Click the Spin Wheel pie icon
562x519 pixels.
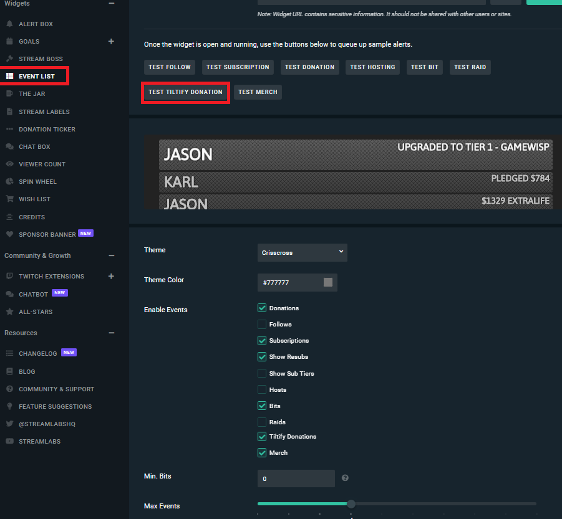9,181
